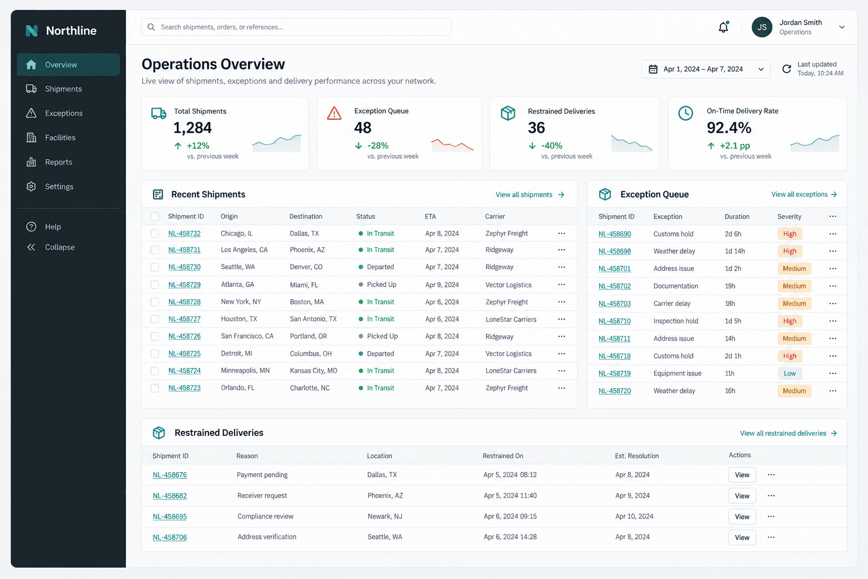Image resolution: width=868 pixels, height=579 pixels.
Task: Click the Northline logo icon
Action: point(32,31)
